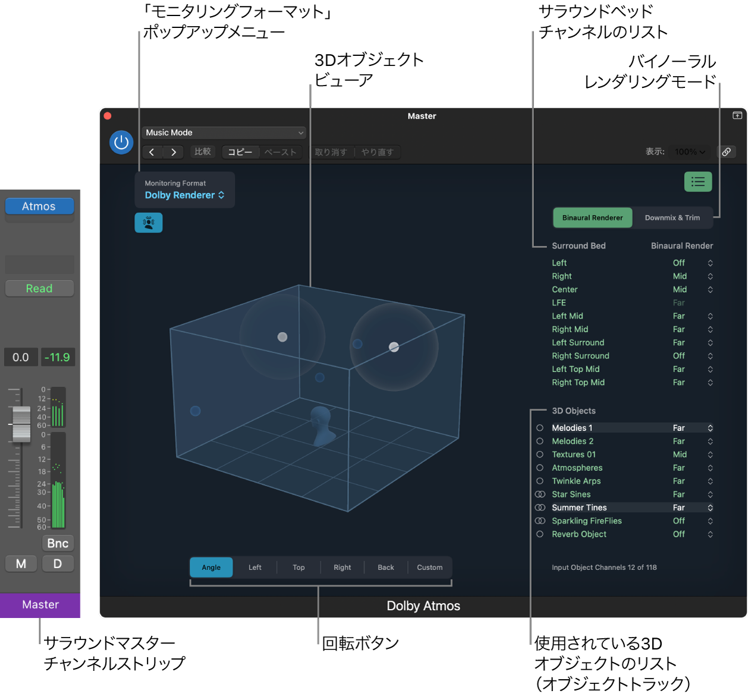Select the Left Surround bed channel row

632,343
